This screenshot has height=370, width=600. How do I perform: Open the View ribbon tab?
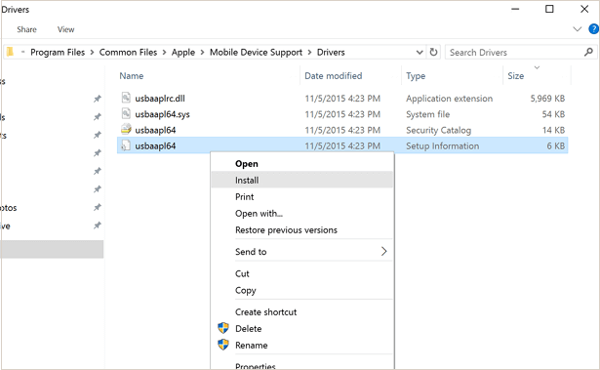tap(65, 29)
